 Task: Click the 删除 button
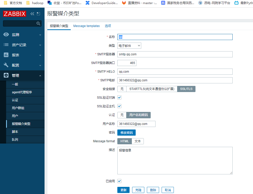(153, 190)
